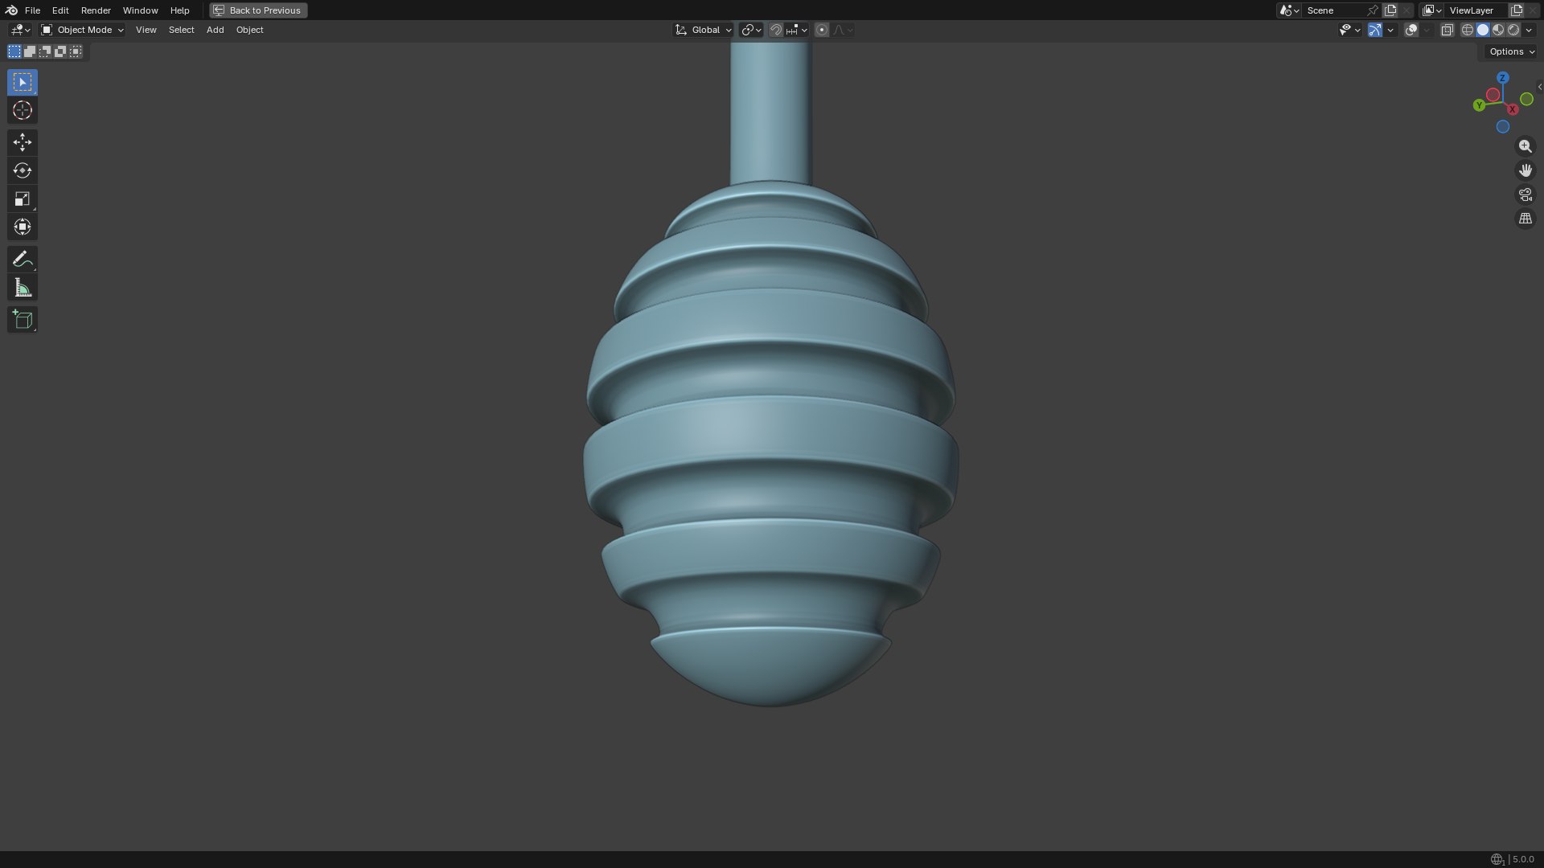Toggle show gizmos button
1544x868 pixels.
coord(1375,30)
